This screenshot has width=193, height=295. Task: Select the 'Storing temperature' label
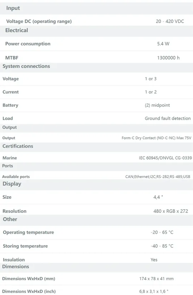tap(25, 246)
